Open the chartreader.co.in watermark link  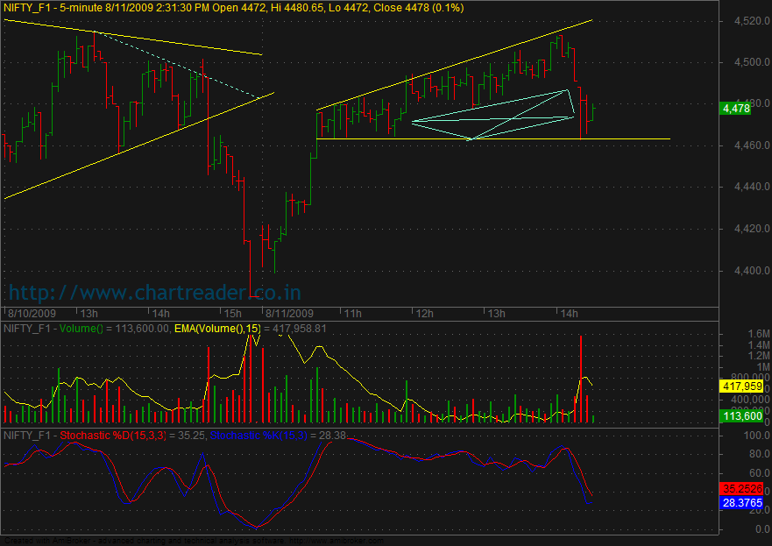pos(155,292)
